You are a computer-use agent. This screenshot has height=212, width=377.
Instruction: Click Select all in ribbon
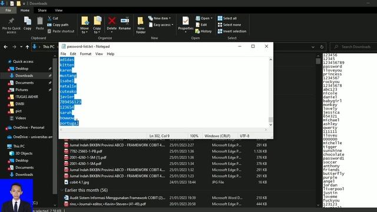tap(227, 18)
